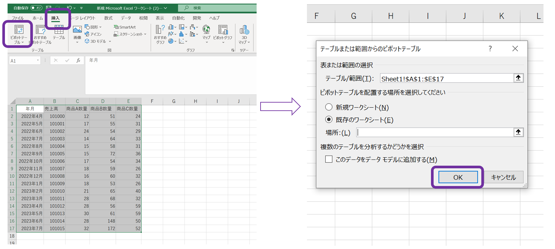Click cell containing 2022年12月
This screenshot has height=249, width=555.
point(30,176)
